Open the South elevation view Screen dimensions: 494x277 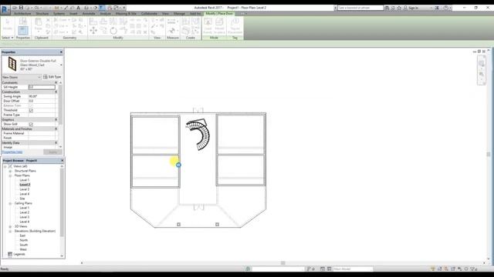24,245
